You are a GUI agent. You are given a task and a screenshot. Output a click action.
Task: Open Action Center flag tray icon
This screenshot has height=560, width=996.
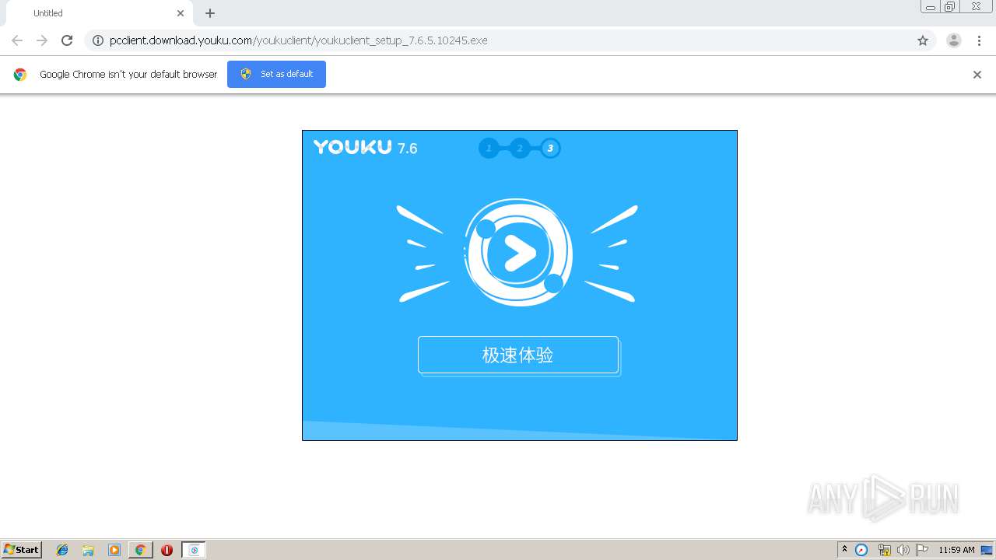[922, 550]
